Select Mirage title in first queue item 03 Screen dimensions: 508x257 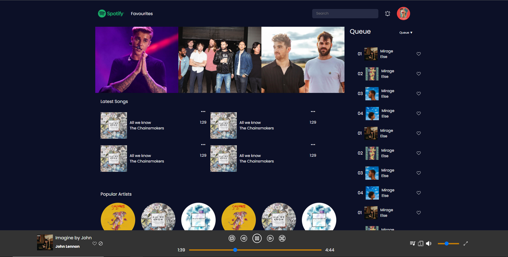(x=388, y=91)
